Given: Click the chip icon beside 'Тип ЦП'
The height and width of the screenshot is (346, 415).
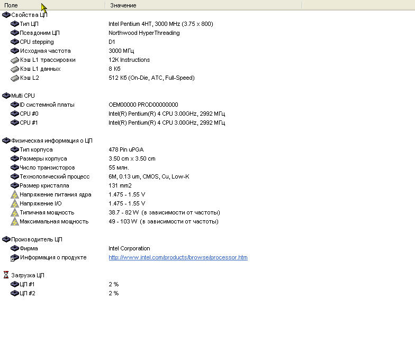Looking at the screenshot, I should [x=15, y=24].
